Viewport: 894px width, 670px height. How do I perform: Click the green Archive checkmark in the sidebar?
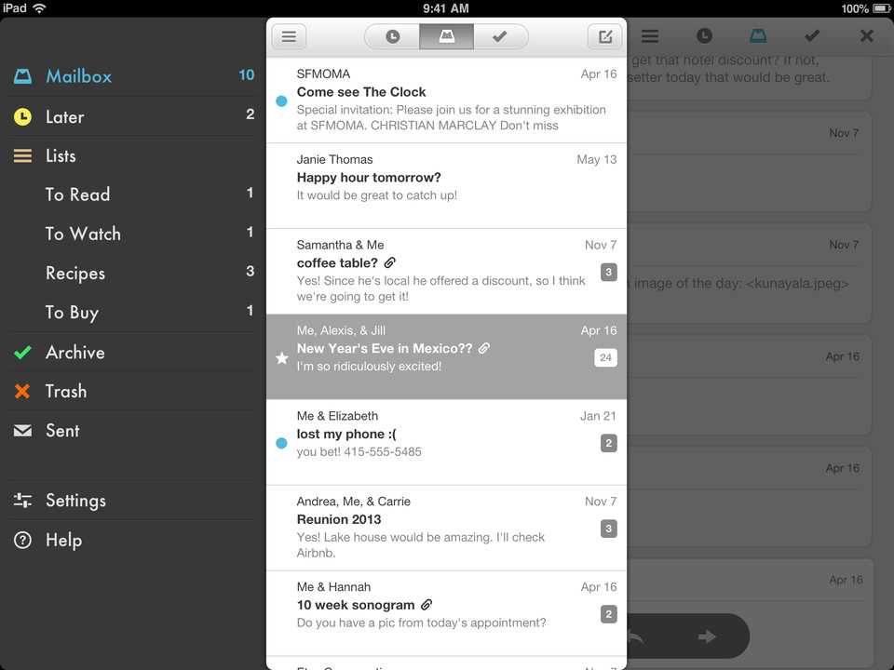tap(22, 353)
